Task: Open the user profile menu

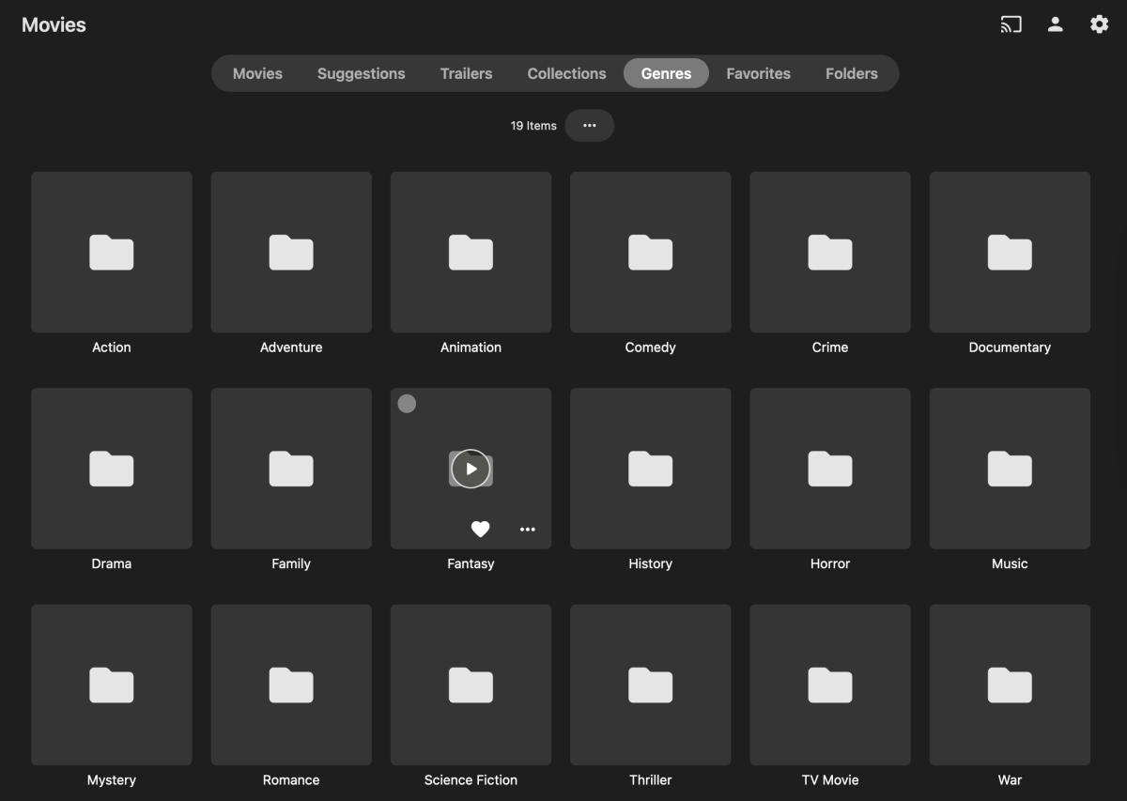Action: [1055, 24]
